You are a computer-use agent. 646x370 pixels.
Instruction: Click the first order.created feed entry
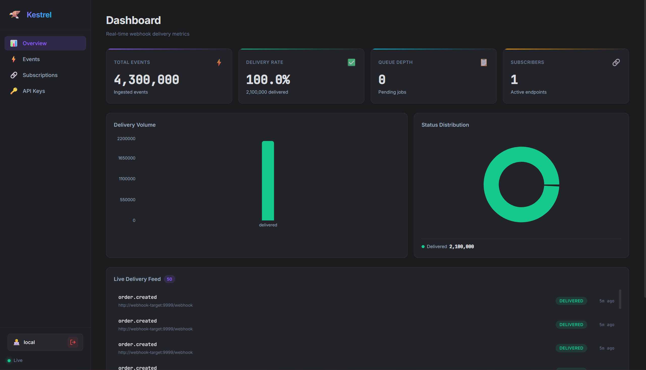point(366,301)
